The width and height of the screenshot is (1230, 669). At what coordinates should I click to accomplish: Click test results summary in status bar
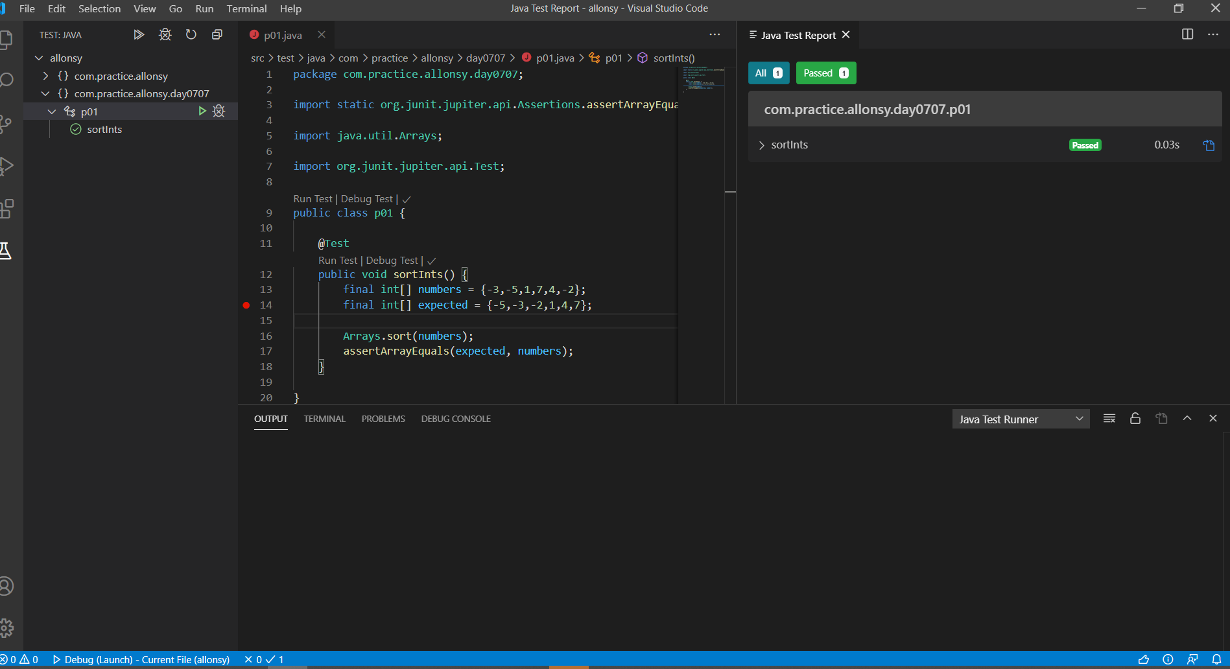pos(264,659)
